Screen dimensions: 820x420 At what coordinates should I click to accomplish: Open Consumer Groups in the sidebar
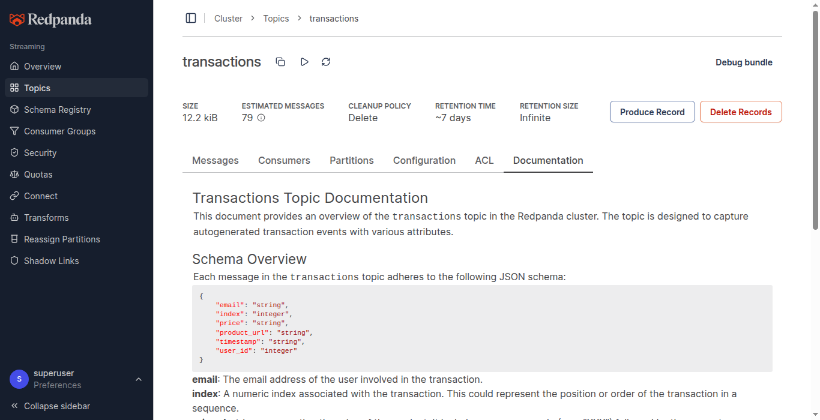tap(76, 131)
